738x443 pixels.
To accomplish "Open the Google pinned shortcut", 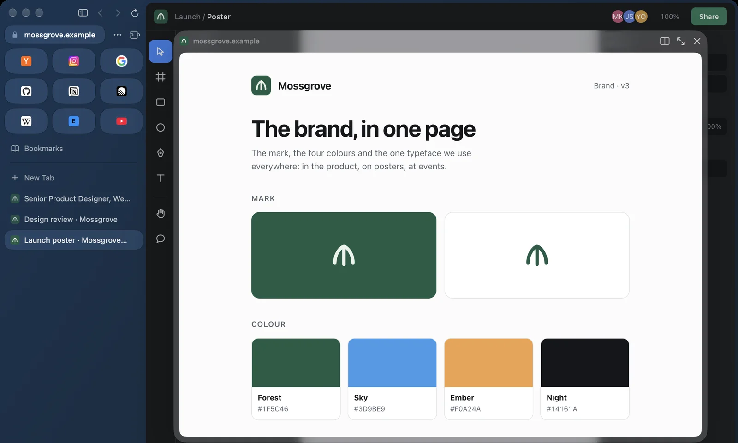I will 121,61.
